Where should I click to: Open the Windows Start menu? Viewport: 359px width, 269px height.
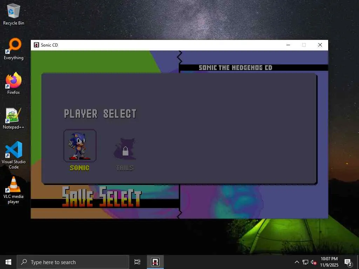pyautogui.click(x=8, y=262)
